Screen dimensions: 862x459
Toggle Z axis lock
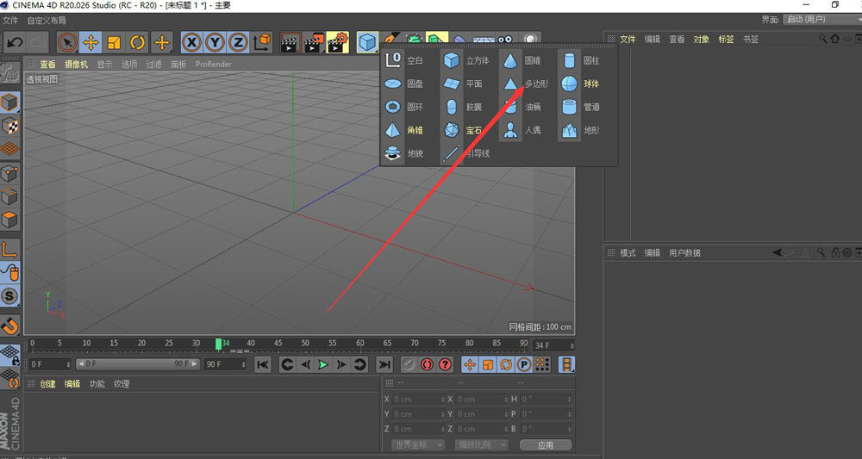tap(238, 42)
